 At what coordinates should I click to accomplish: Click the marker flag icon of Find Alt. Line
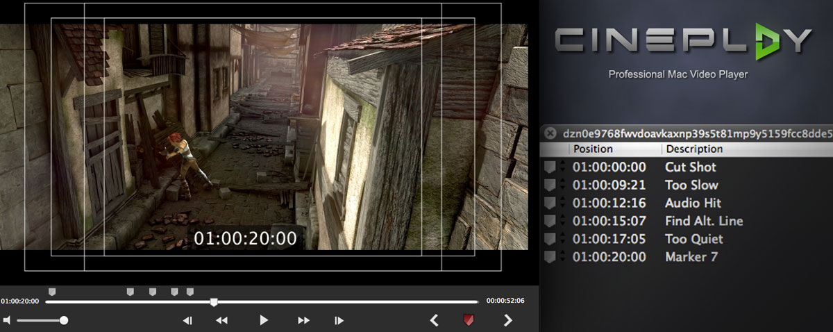(x=550, y=222)
